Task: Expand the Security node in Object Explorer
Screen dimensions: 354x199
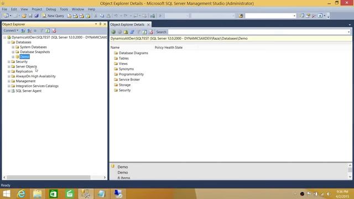Action: coord(9,61)
